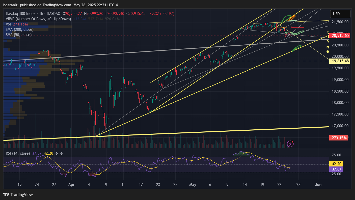
Task: Click the red 273.15M volume axis label
Action: (339, 138)
